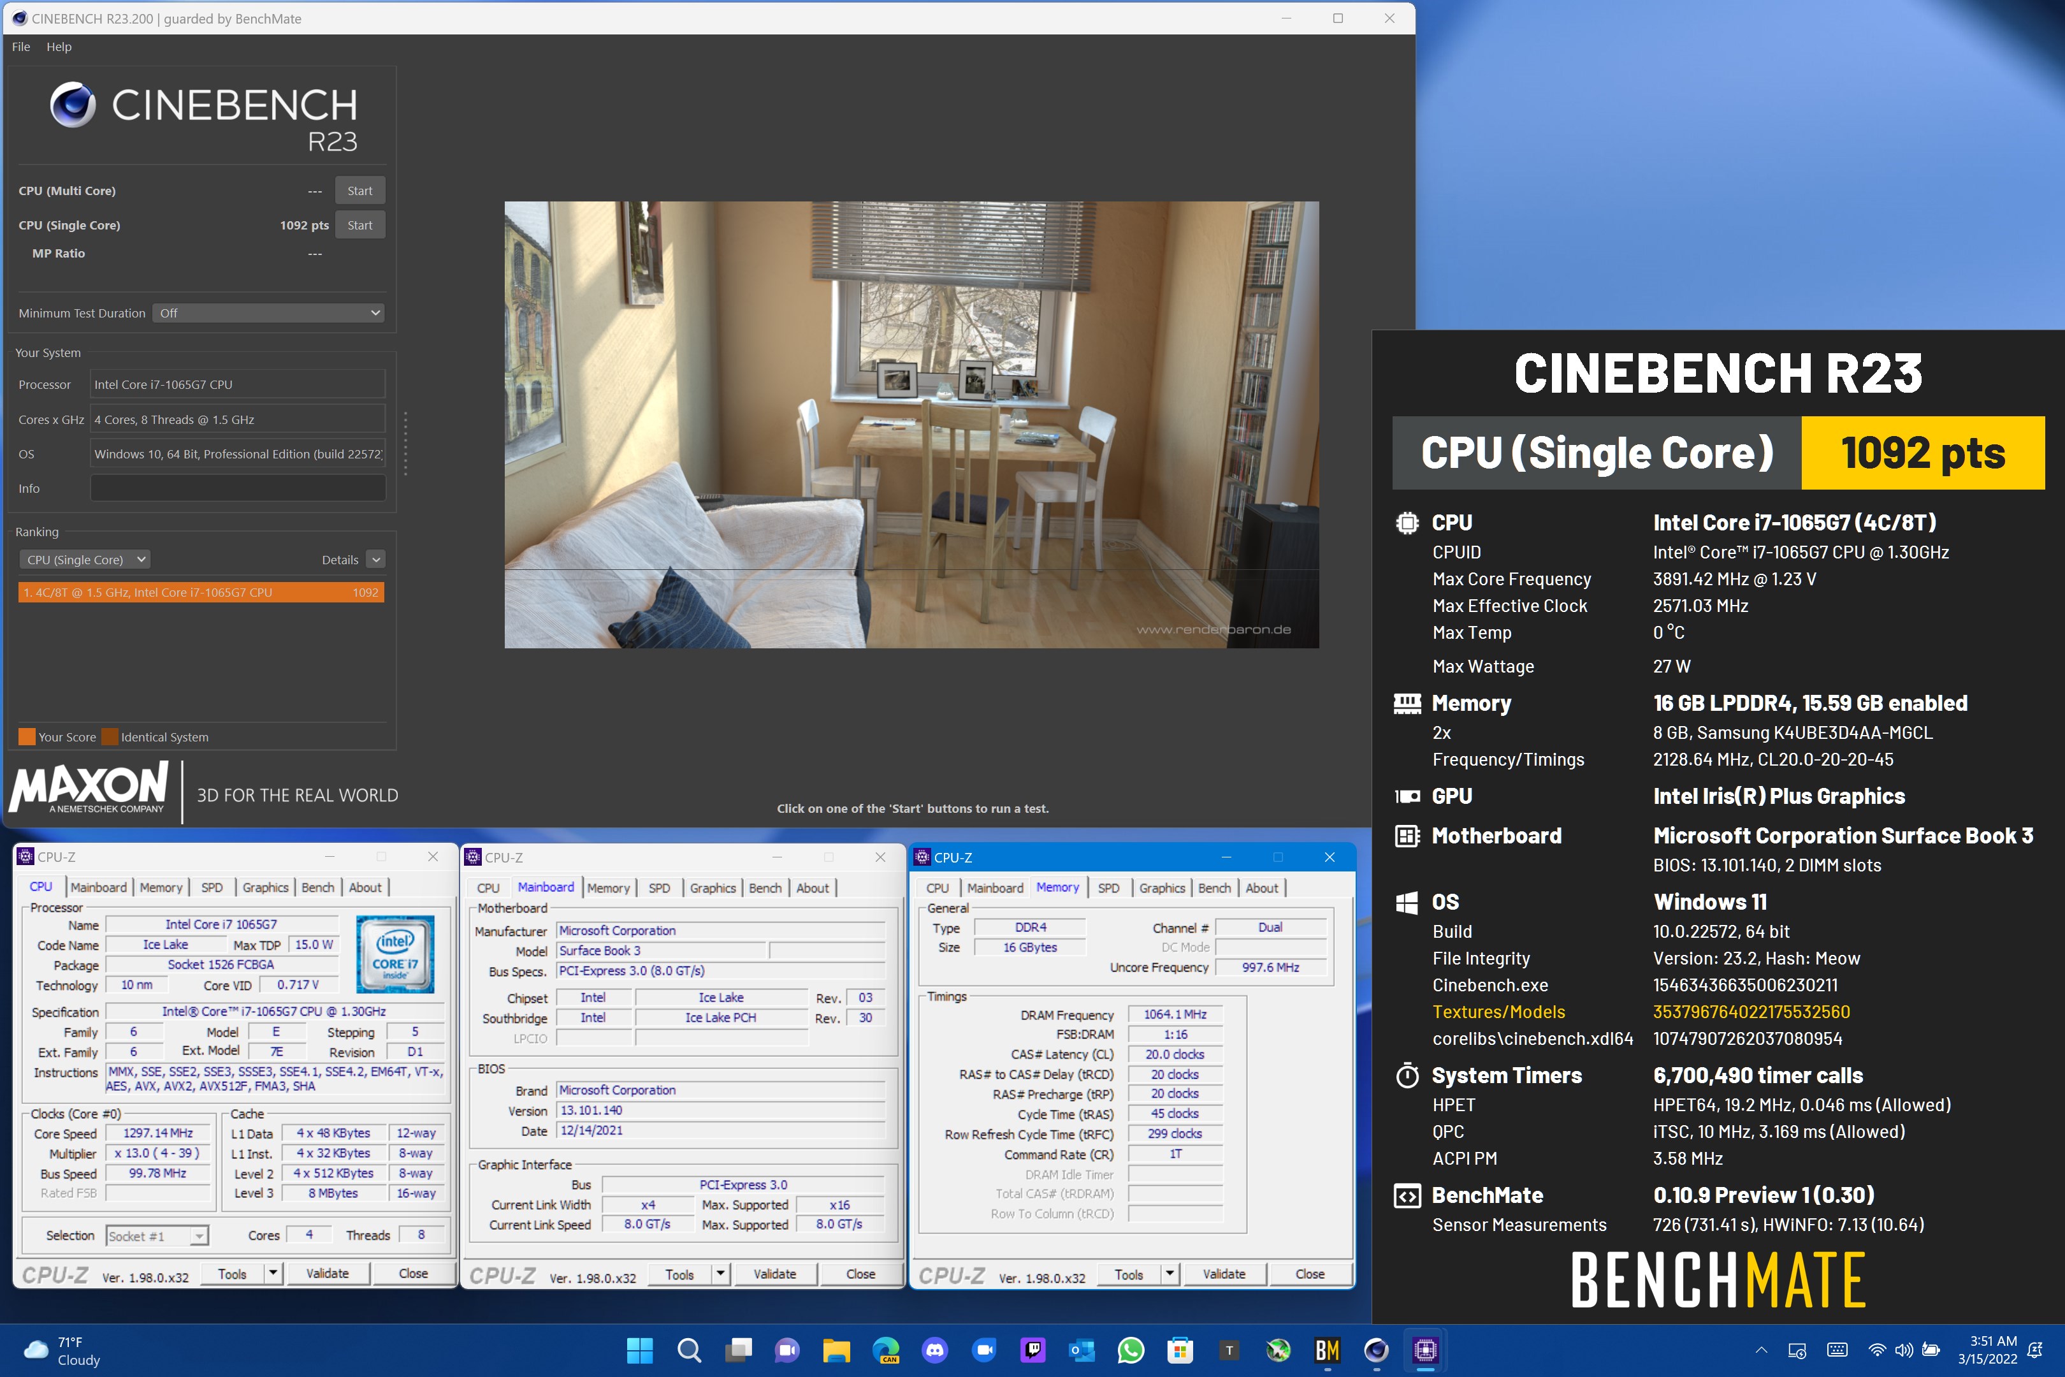This screenshot has height=1377, width=2065.
Task: Open Tools dropdown arrow in CPU-Z Mainboard window
Action: pyautogui.click(x=721, y=1273)
